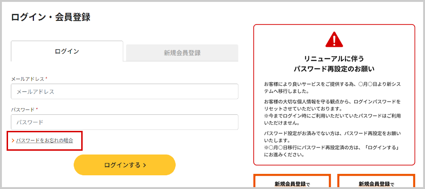Open the 新規会員登録 tab
Image resolution: width=425 pixels, height=189 pixels.
(x=182, y=53)
